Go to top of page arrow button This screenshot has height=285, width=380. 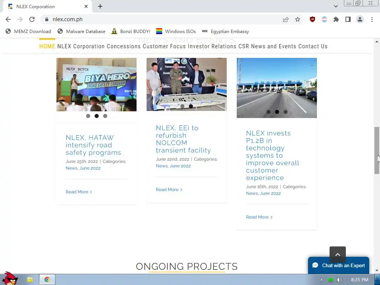[338, 255]
